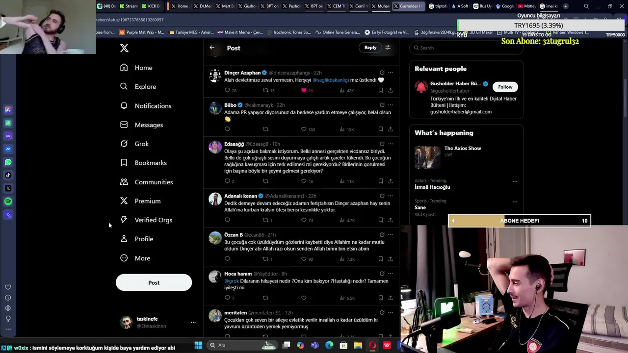Bookmark Hoca hanım's comment

point(380,298)
